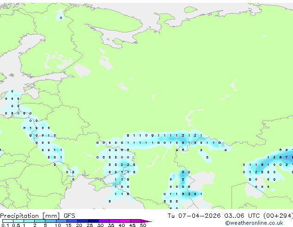Viewport: 293px width, 227px height.
Task: Click the '7' precipitation value on the map
Action: [287, 158]
